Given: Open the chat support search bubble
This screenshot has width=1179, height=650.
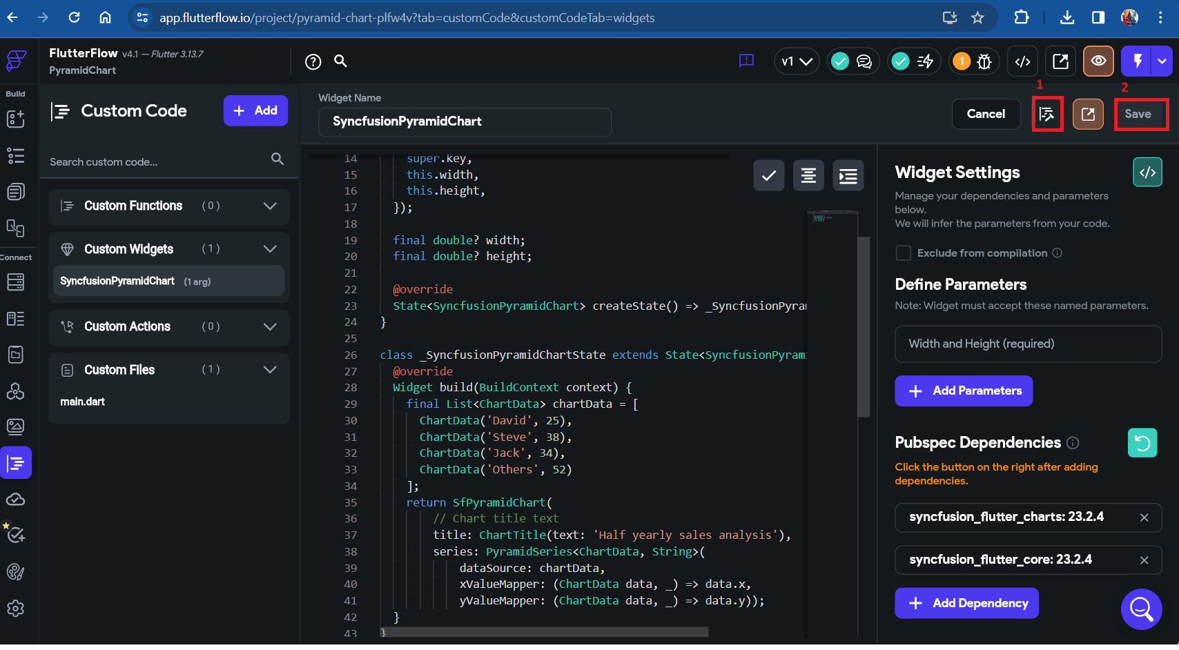Looking at the screenshot, I should click(x=1142, y=609).
